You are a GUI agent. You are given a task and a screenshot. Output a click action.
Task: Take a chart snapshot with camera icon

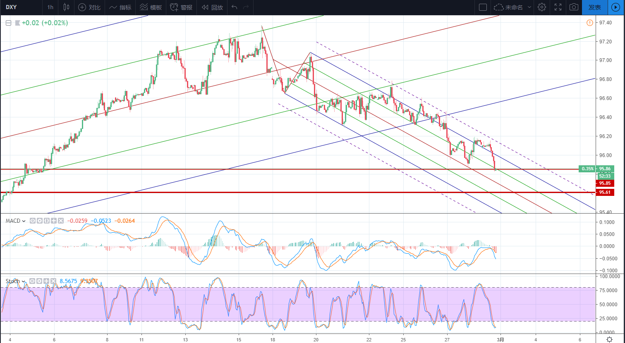pos(574,7)
